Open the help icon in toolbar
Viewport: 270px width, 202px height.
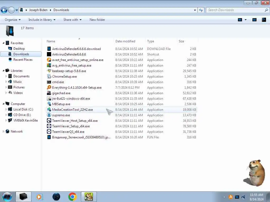[x=264, y=20]
